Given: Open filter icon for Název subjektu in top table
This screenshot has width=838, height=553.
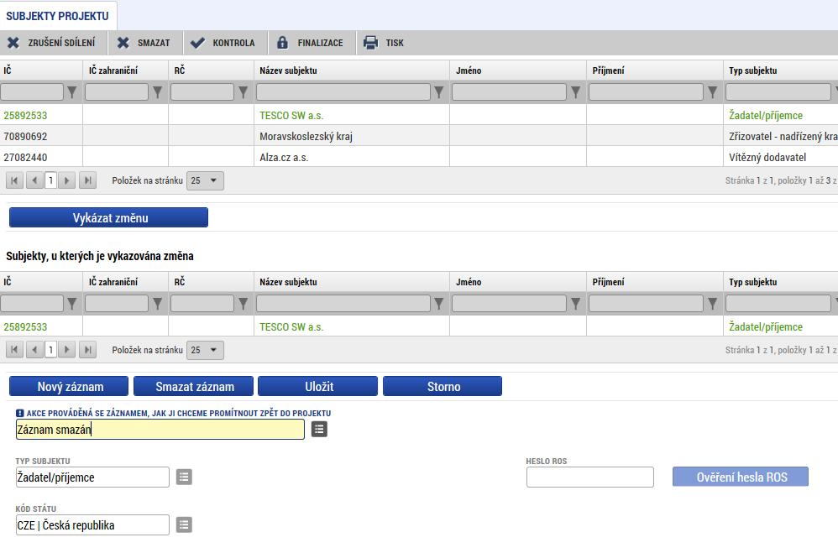Looking at the screenshot, I should coord(439,92).
